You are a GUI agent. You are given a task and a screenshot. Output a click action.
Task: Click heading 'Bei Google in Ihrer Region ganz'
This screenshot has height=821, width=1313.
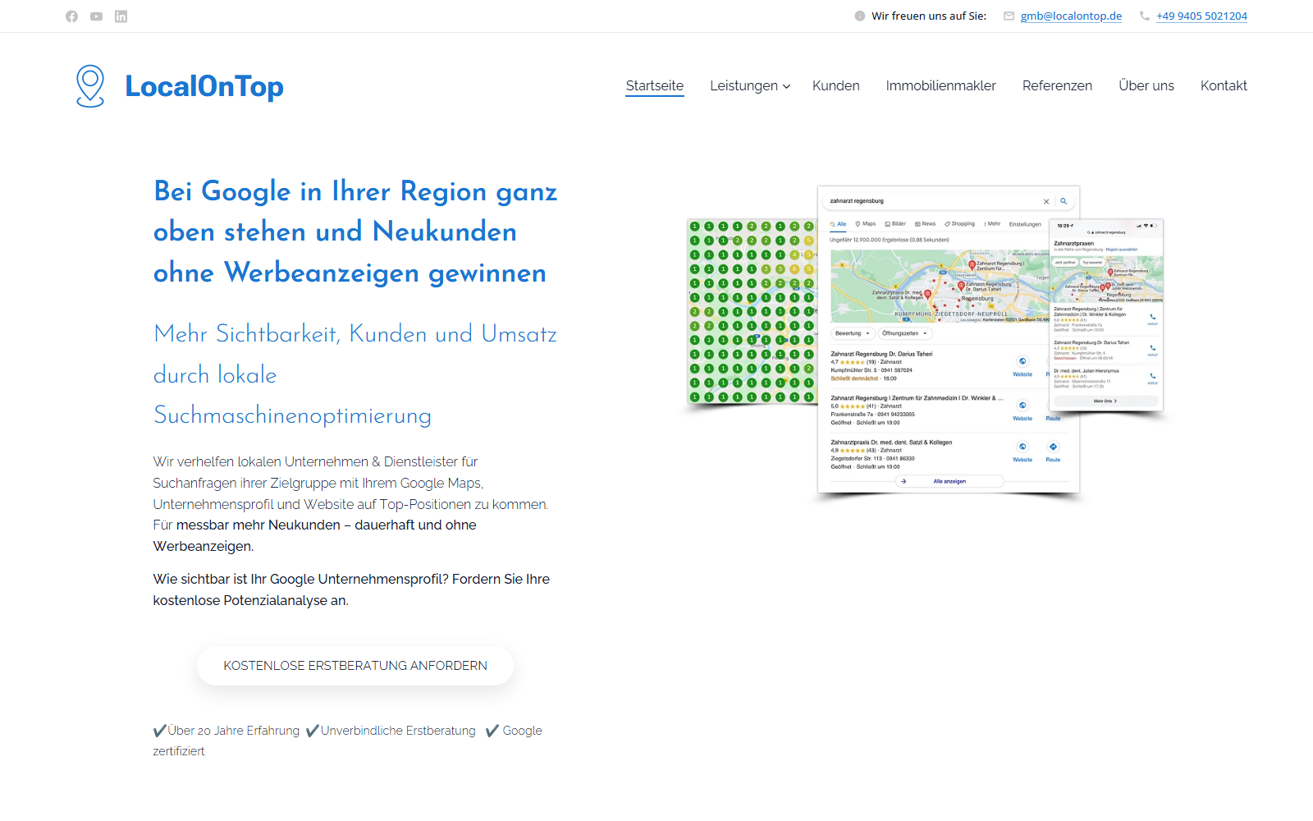355,191
